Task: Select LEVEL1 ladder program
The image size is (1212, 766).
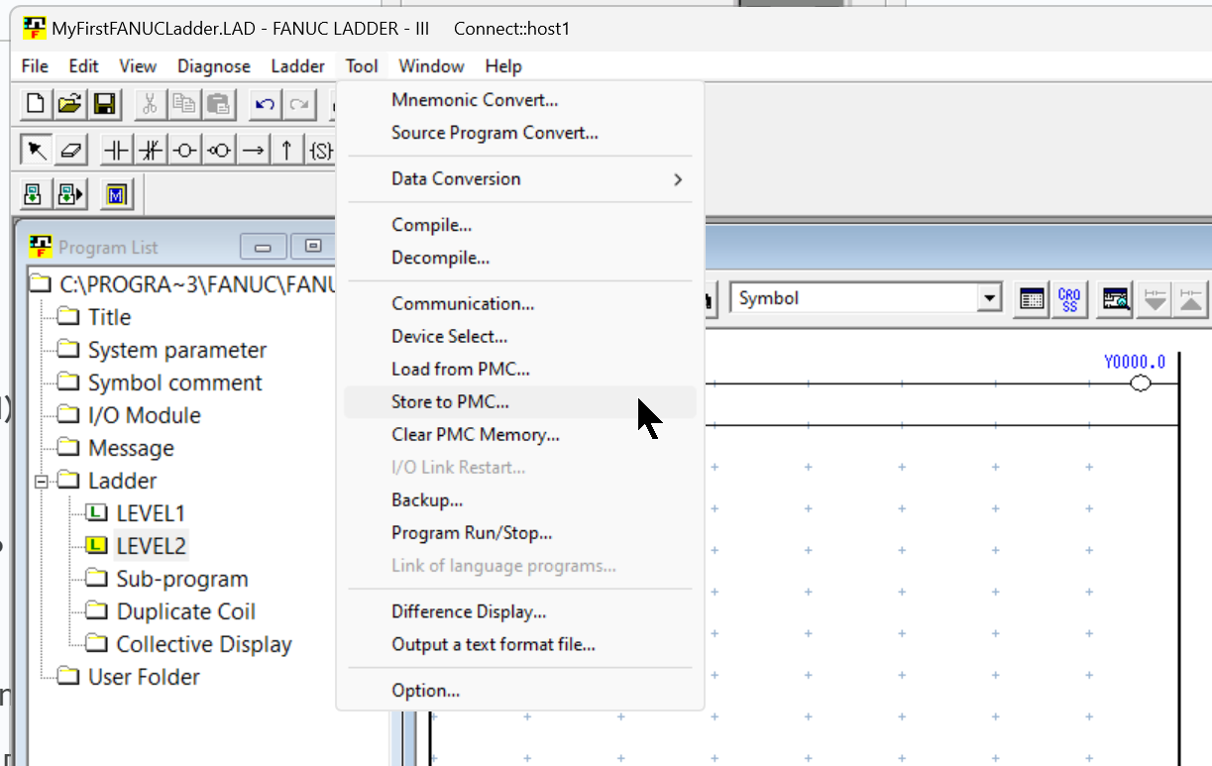Action: (150, 513)
